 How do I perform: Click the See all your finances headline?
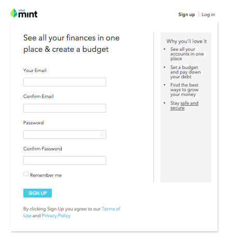tap(71, 44)
